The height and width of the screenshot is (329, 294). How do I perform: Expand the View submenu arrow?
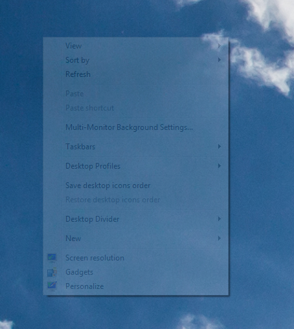pyautogui.click(x=220, y=46)
